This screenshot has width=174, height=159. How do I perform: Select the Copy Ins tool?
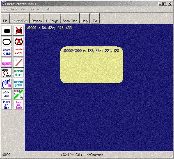[x=6, y=84]
